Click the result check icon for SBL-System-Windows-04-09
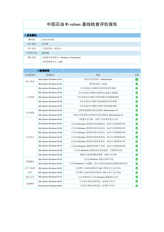 tap(137, 155)
